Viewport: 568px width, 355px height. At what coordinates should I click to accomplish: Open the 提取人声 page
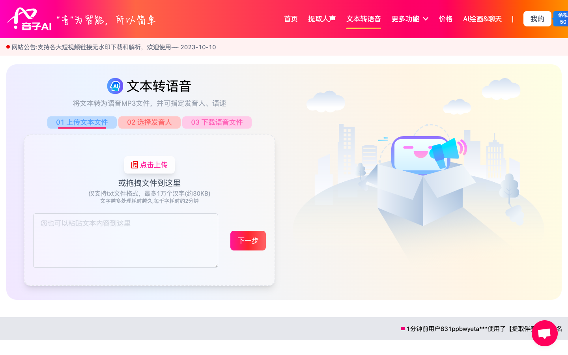coord(322,19)
